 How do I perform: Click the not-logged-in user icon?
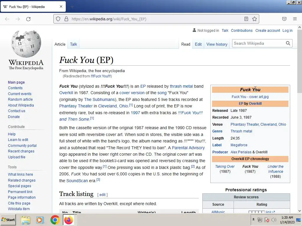[194, 30]
